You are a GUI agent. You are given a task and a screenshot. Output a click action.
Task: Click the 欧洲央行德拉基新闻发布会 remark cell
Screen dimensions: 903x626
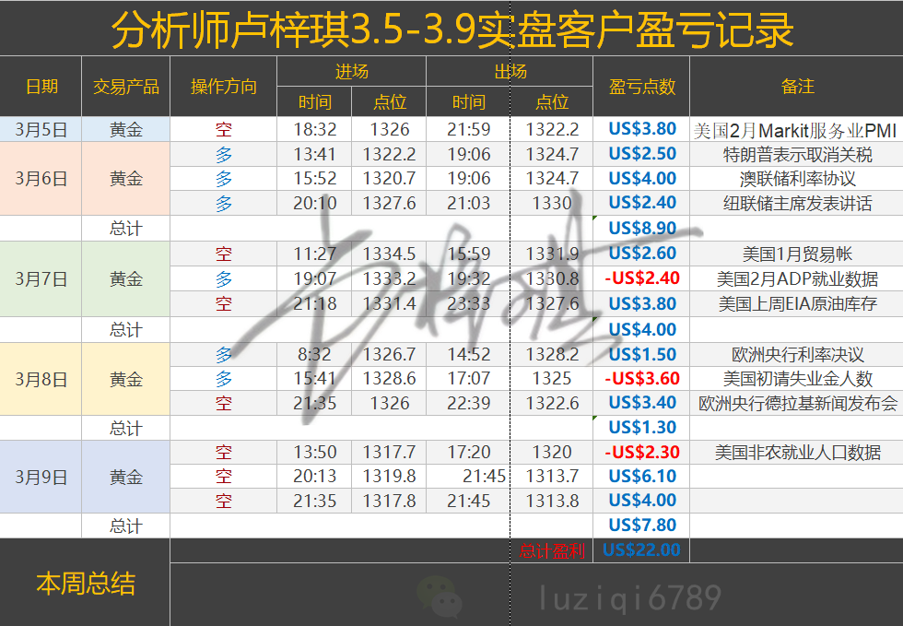coord(797,403)
